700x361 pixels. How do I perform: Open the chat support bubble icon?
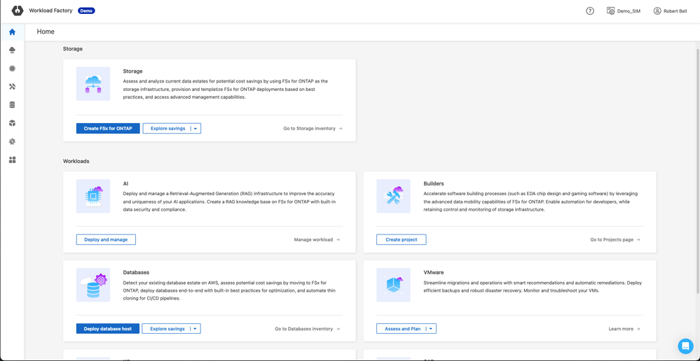click(685, 346)
